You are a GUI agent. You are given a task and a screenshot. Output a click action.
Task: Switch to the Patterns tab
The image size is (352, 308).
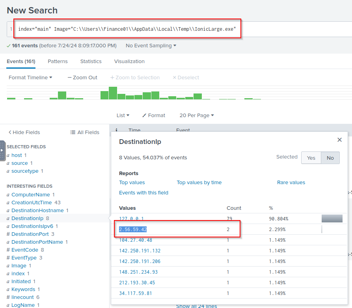(x=58, y=62)
